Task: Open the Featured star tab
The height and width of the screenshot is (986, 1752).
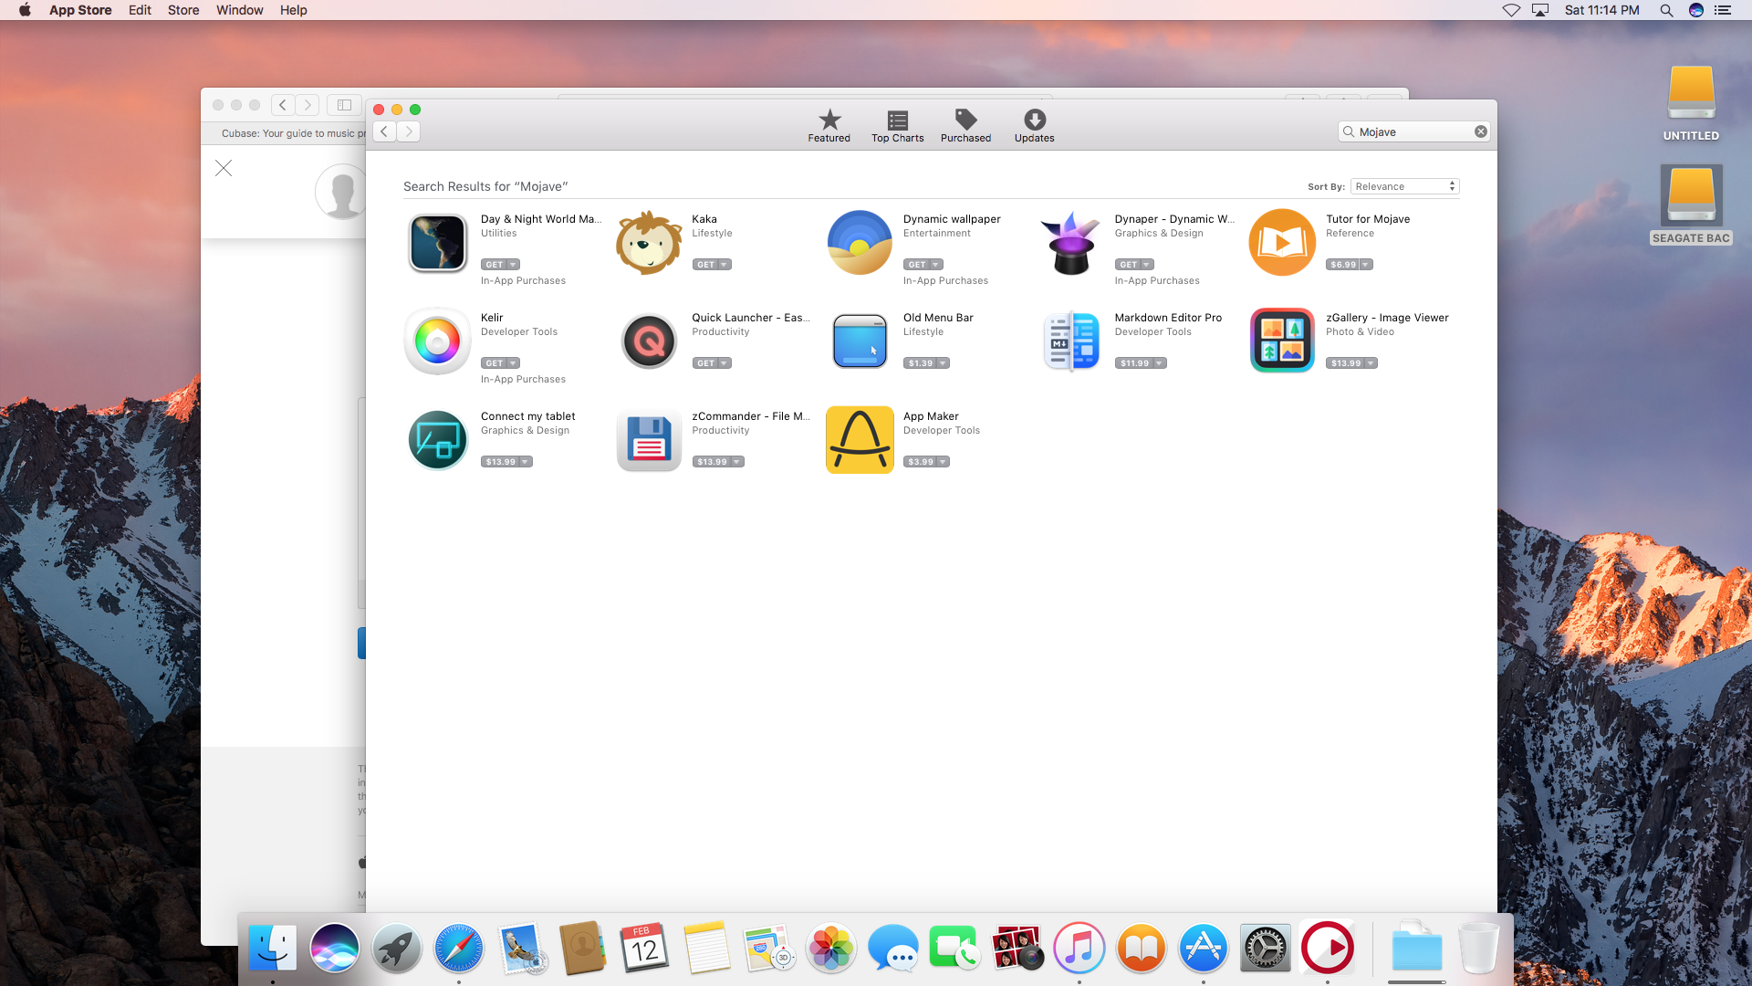Action: pyautogui.click(x=829, y=126)
